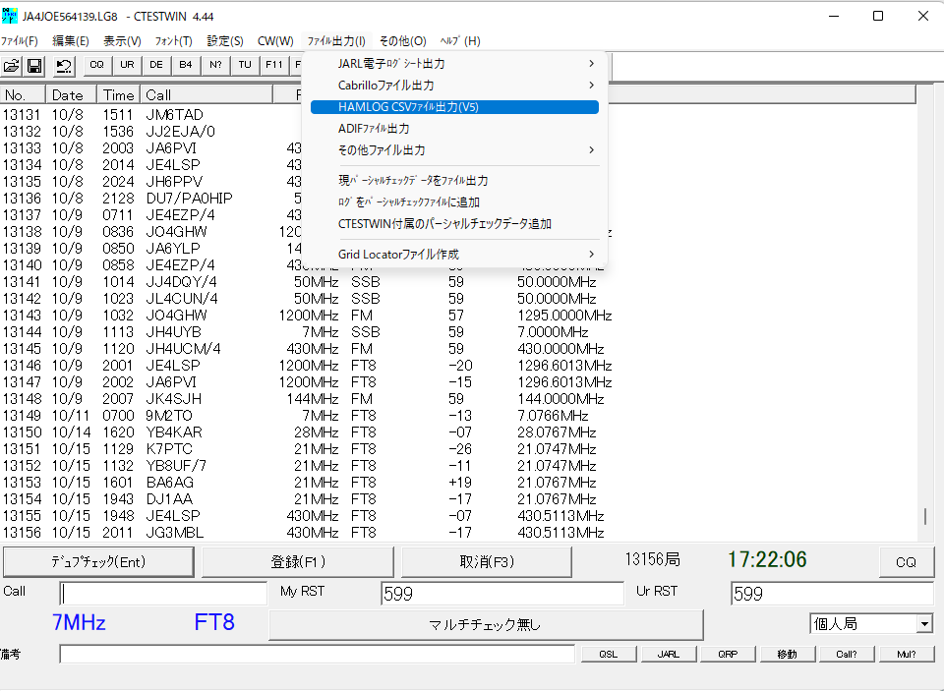Send the TU thank-you macro
The width and height of the screenshot is (944, 691).
click(x=244, y=65)
